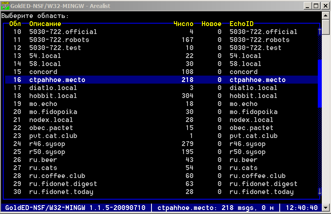Click the Число column header

point(183,24)
